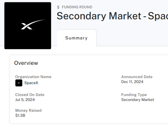Select the Dec 11, 2024 announced date
This screenshot has height=125, width=168.
tap(132, 82)
